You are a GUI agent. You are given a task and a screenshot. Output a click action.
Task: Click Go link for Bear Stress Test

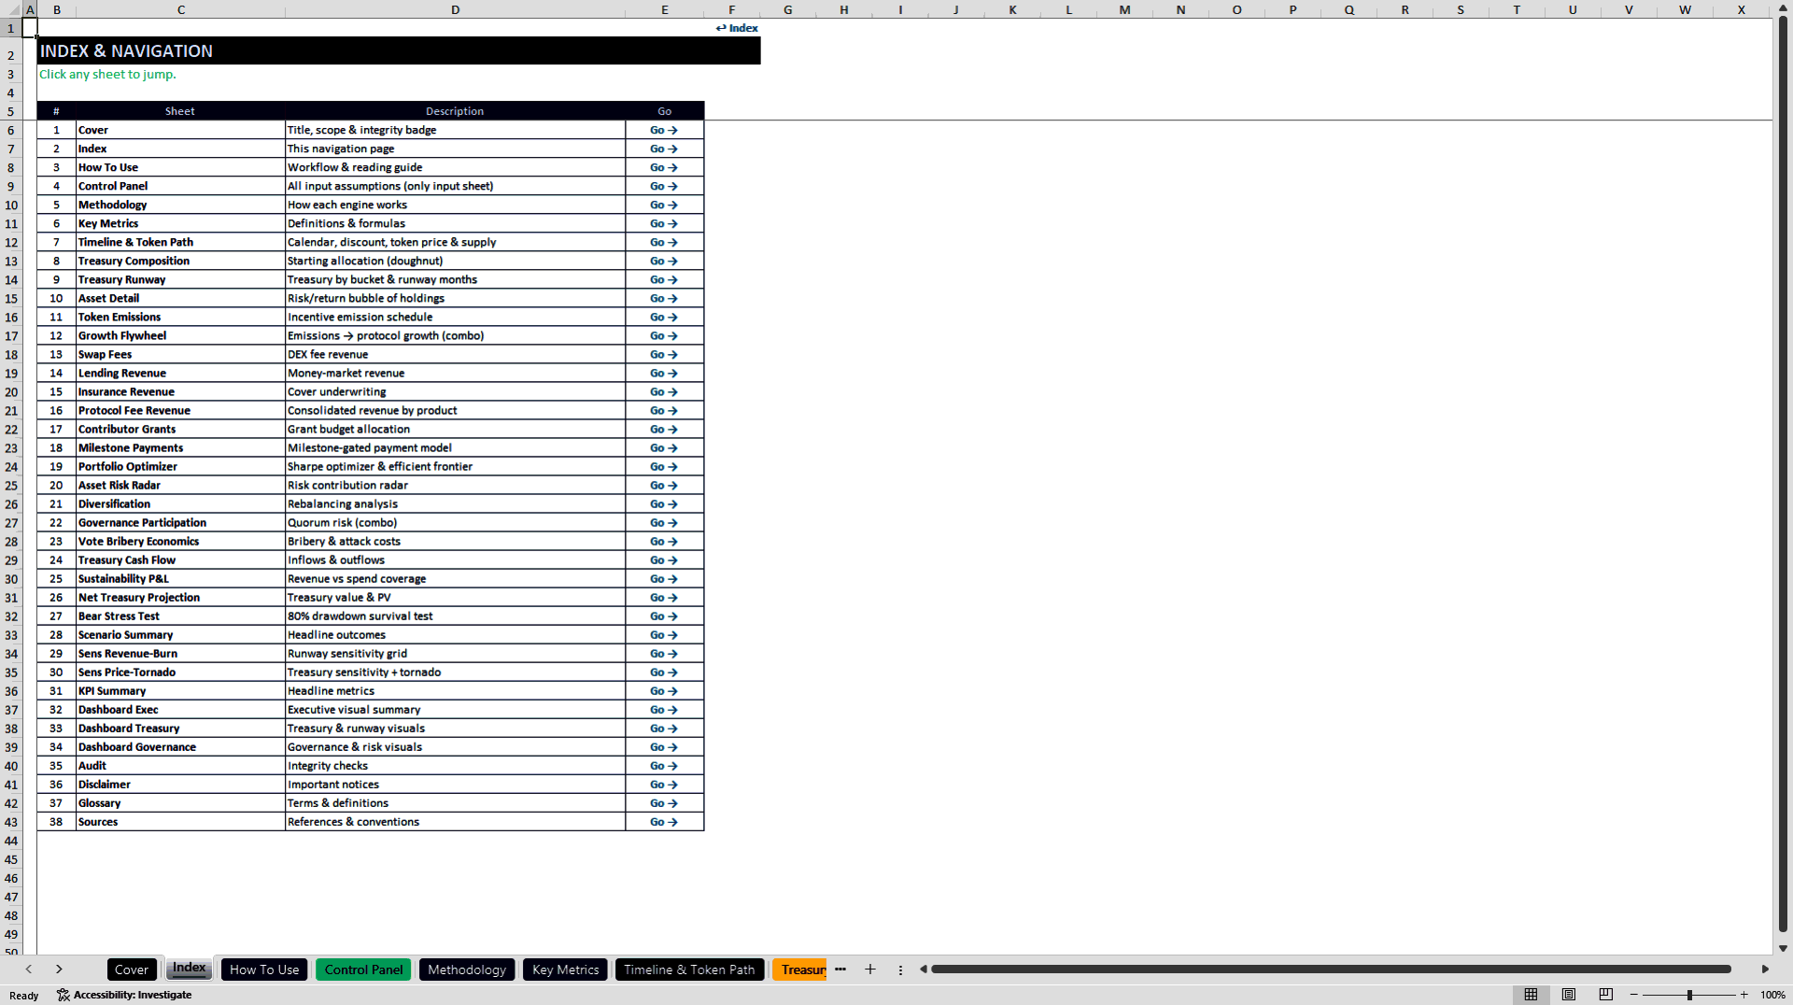coord(664,616)
